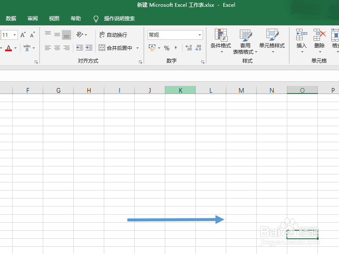Expand the 插入 dropdown arrow
The image size is (339, 254).
point(302,52)
